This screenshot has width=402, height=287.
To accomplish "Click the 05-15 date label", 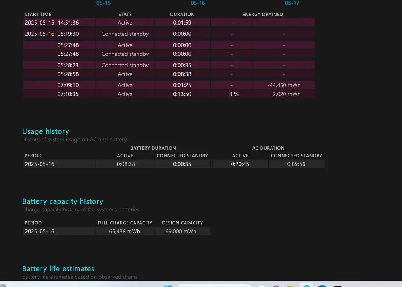I will (x=103, y=3).
